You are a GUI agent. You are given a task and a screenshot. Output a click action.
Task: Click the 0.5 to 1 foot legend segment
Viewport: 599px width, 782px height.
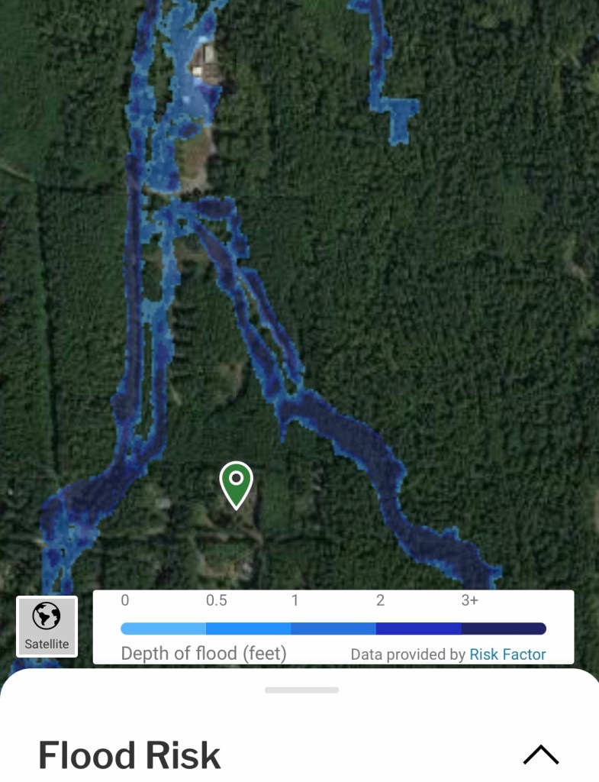[x=248, y=629]
